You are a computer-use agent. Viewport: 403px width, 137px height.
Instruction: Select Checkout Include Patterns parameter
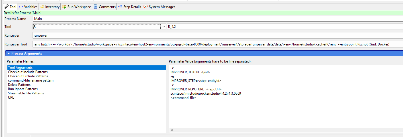(28, 72)
